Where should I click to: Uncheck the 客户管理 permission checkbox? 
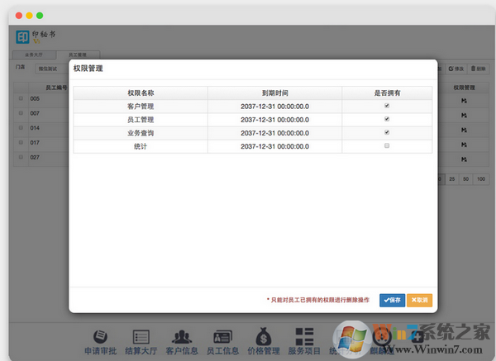386,106
